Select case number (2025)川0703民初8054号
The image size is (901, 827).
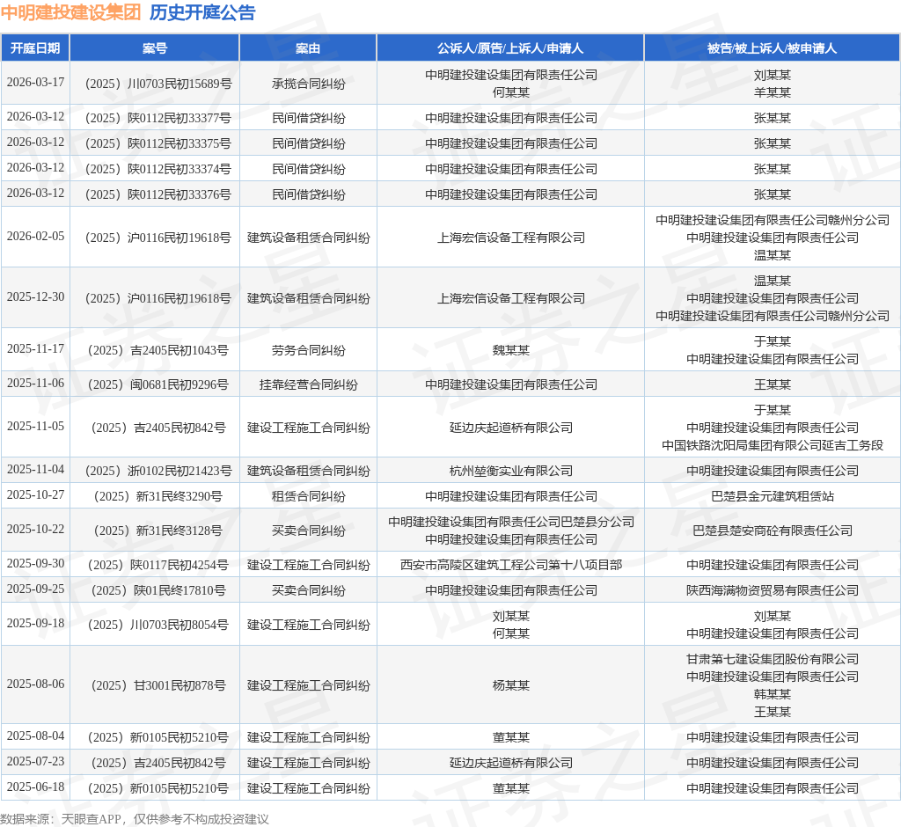158,625
